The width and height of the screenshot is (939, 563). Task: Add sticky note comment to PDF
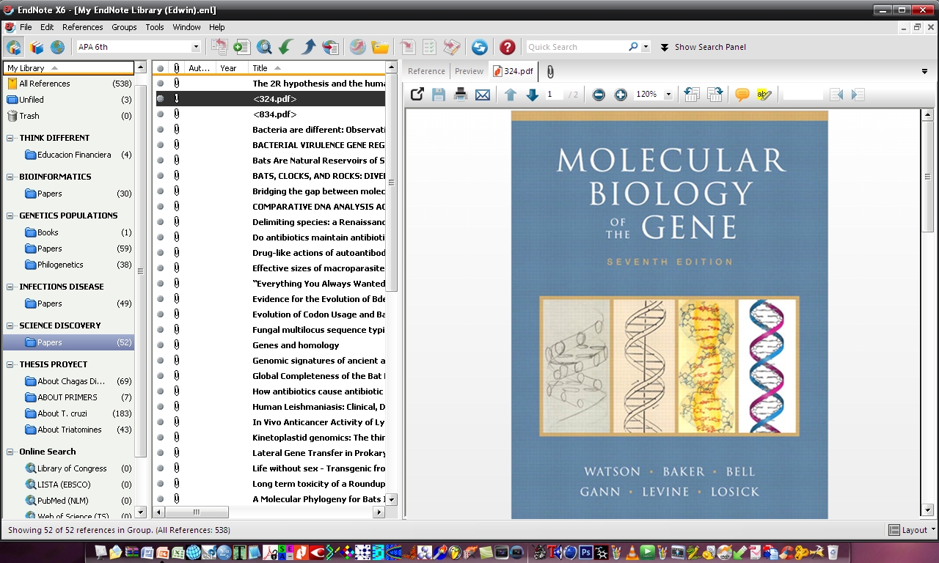tap(742, 95)
